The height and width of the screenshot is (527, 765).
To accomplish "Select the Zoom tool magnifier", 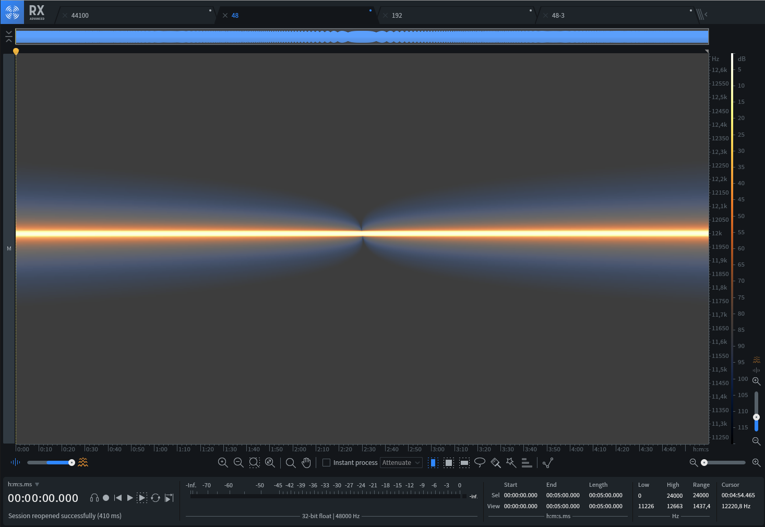I will [x=291, y=462].
